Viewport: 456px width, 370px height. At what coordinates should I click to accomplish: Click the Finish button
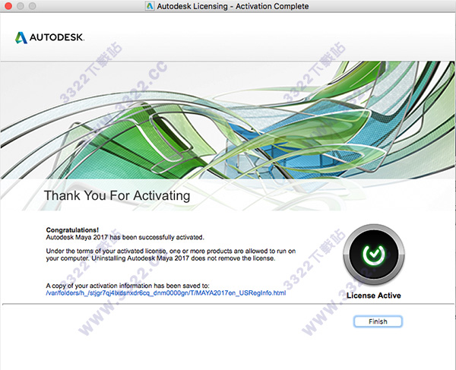point(378,321)
